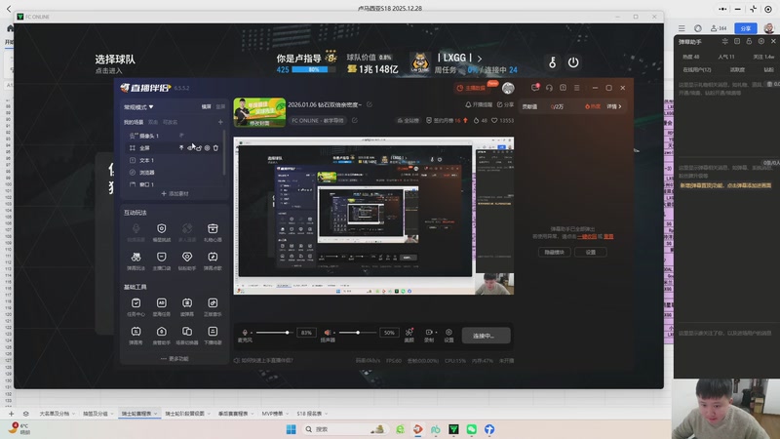Expand 更多功能 for more tools

point(175,358)
